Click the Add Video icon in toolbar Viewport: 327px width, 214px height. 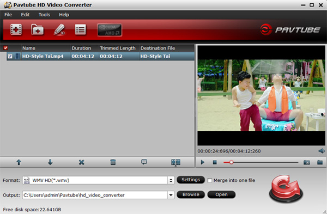point(16,29)
